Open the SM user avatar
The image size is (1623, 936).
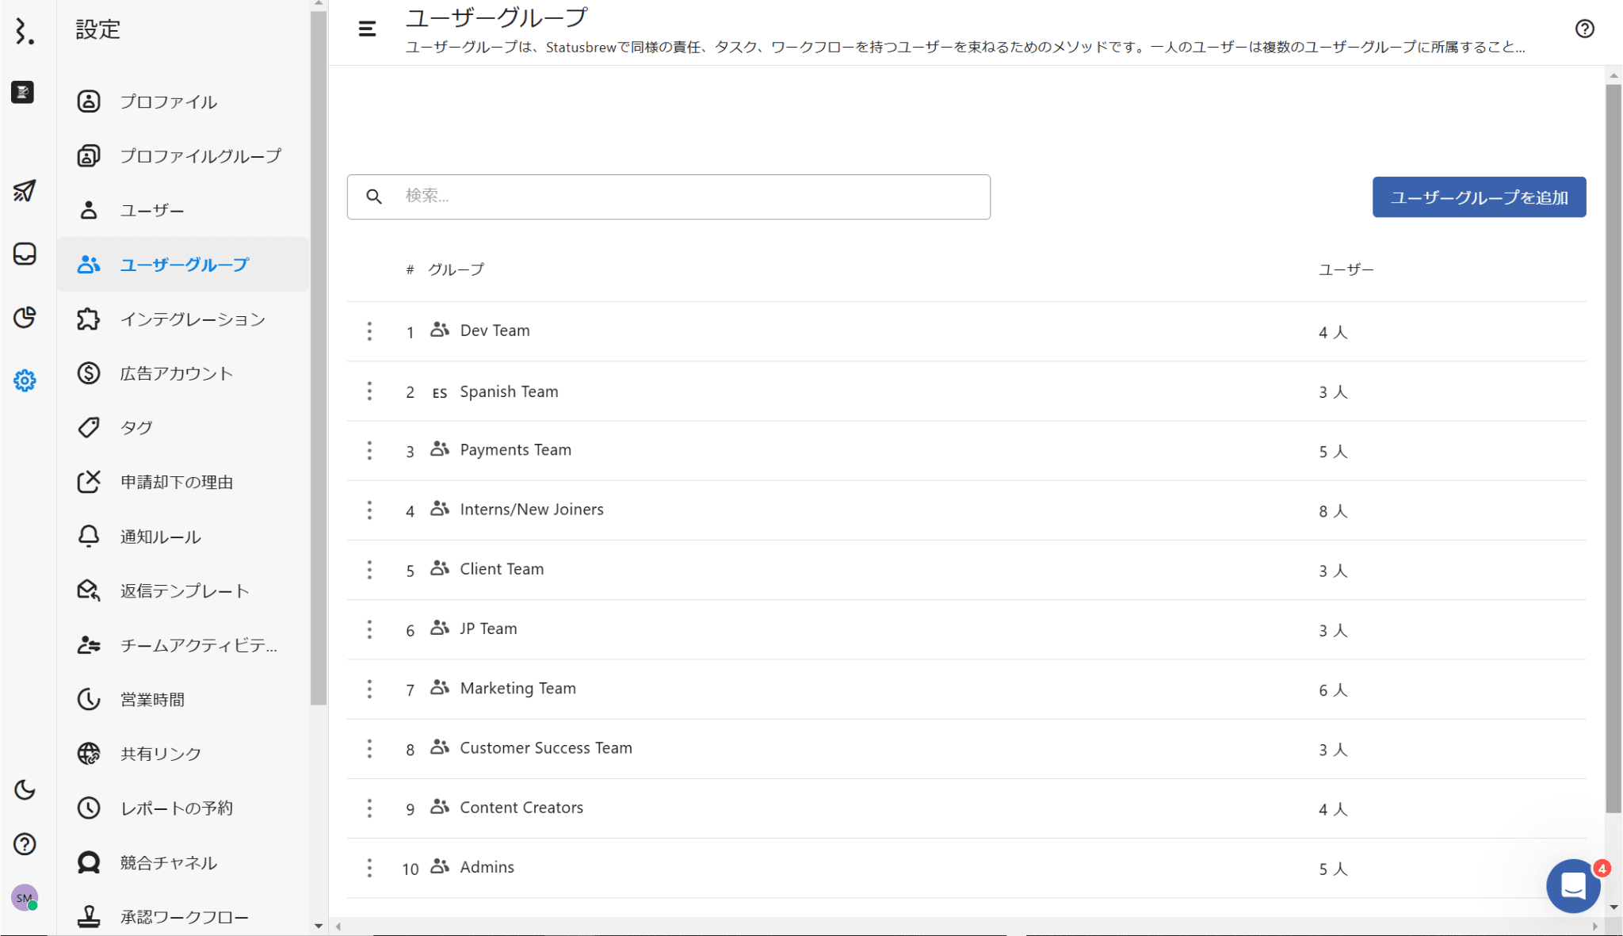[x=25, y=898]
